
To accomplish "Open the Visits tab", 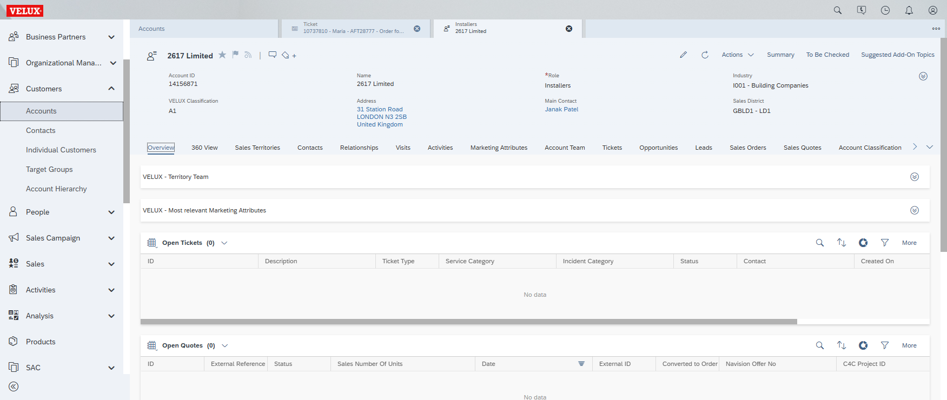I will coord(403,148).
